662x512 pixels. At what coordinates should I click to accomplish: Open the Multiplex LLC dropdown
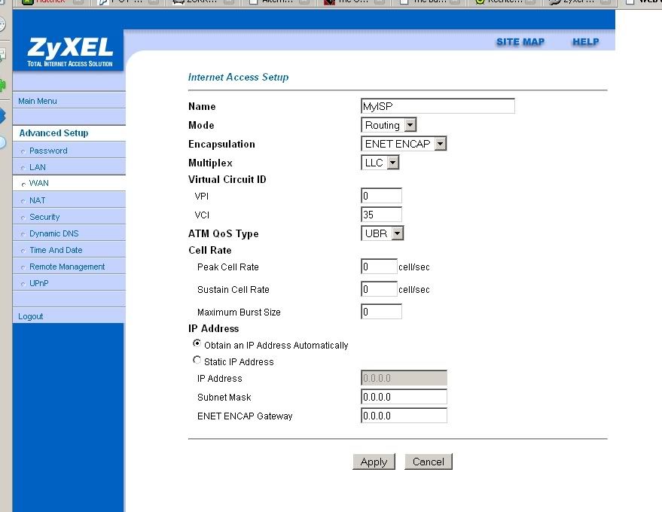tap(380, 163)
